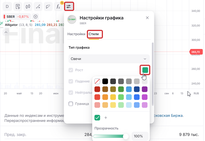Click the Alligator indicator label
The width and height of the screenshot is (205, 141).
[x=11, y=25]
